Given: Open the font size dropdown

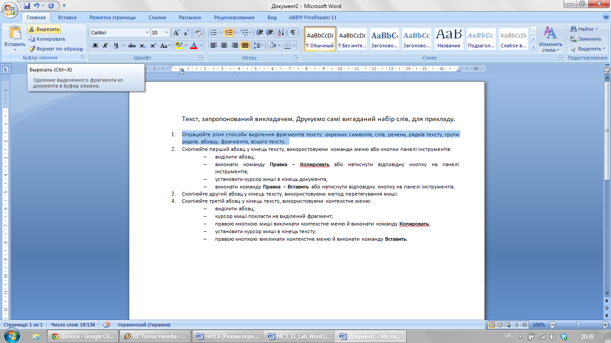Looking at the screenshot, I should pos(167,33).
